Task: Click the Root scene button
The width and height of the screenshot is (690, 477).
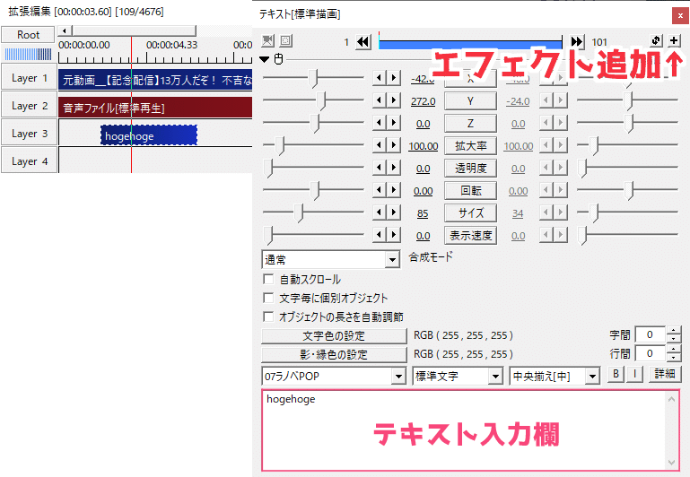Action: pos(28,34)
